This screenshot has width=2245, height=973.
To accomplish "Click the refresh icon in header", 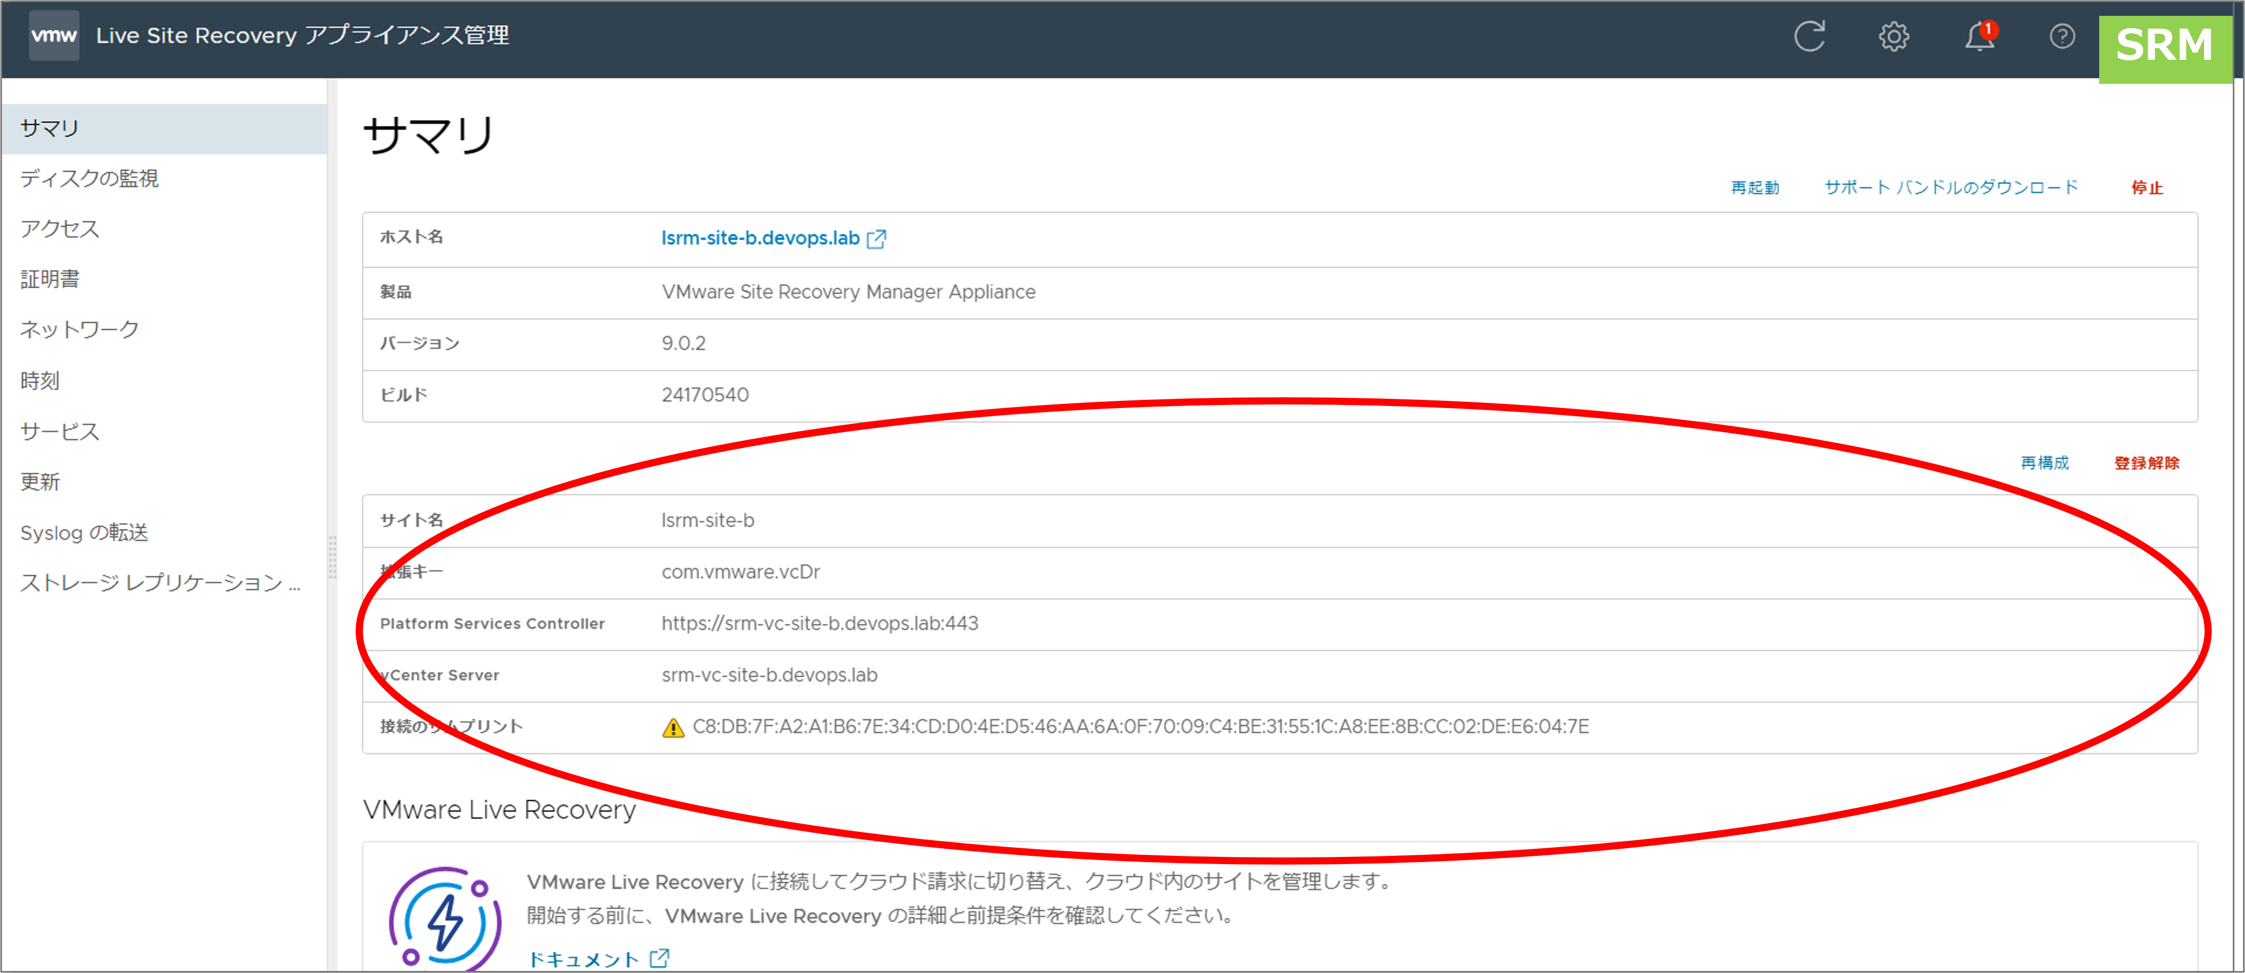I will (x=1809, y=37).
